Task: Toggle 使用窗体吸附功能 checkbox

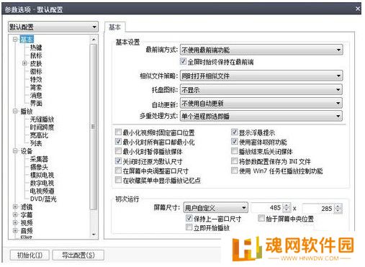Action: pos(234,142)
